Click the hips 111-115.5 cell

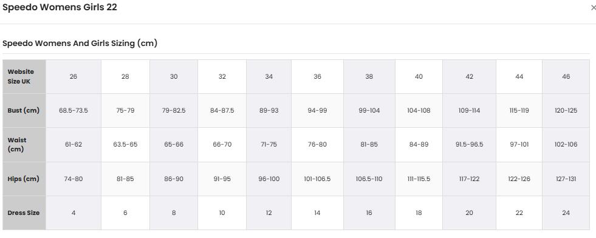coord(419,179)
